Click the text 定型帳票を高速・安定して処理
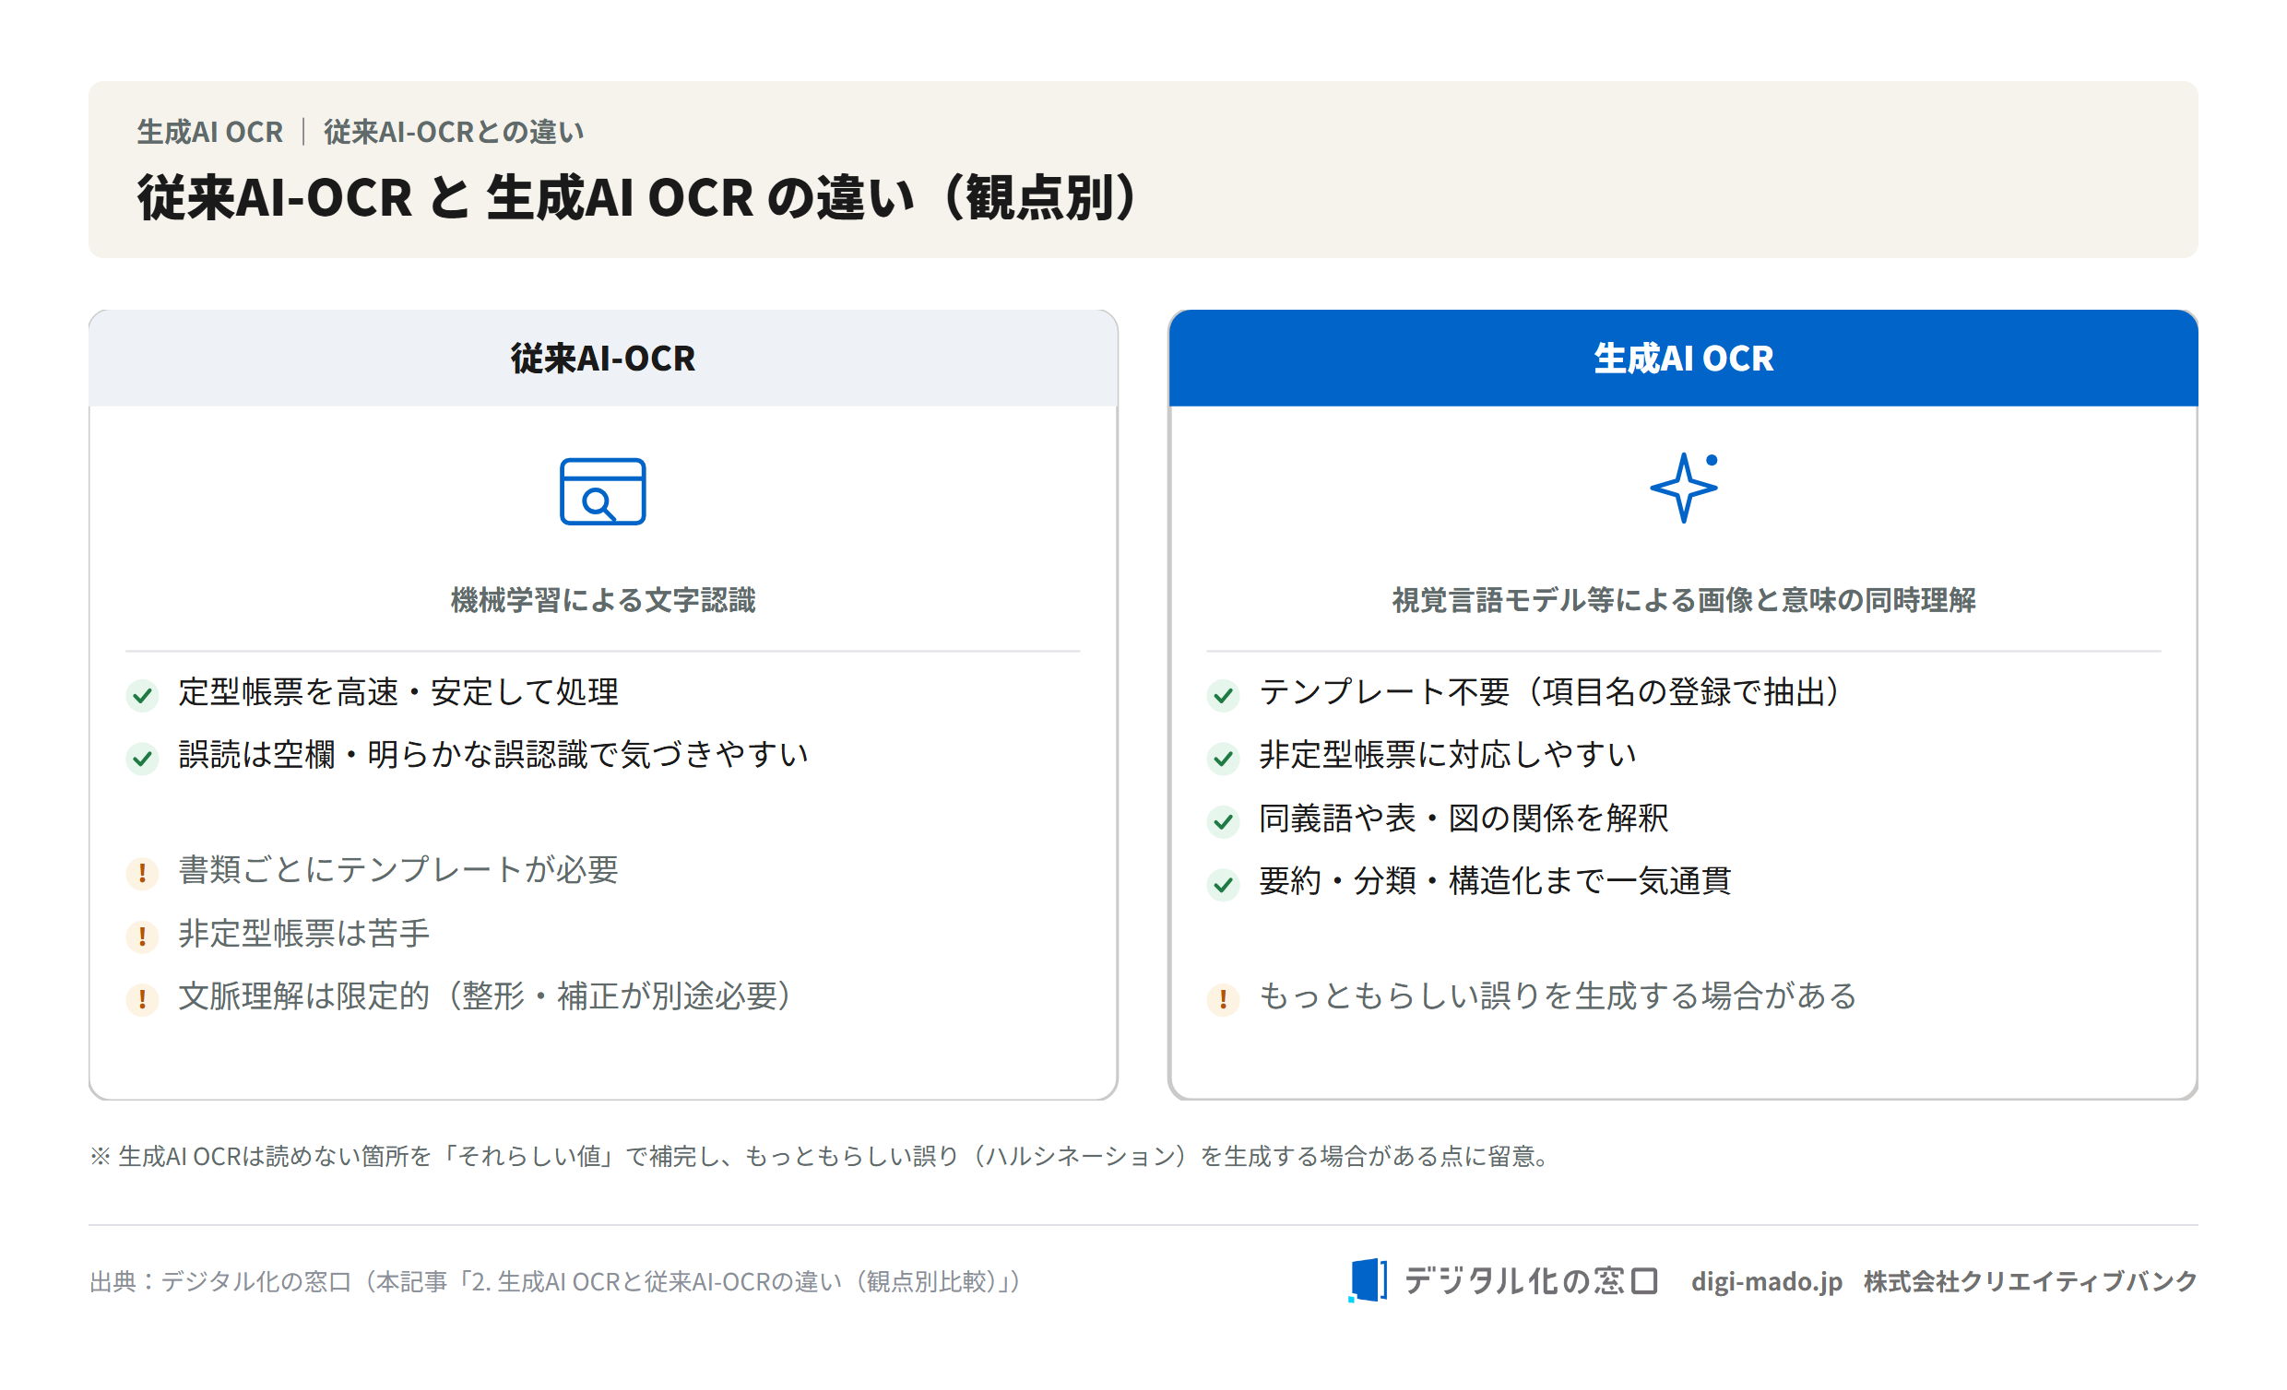The image size is (2287, 1390). 398,692
